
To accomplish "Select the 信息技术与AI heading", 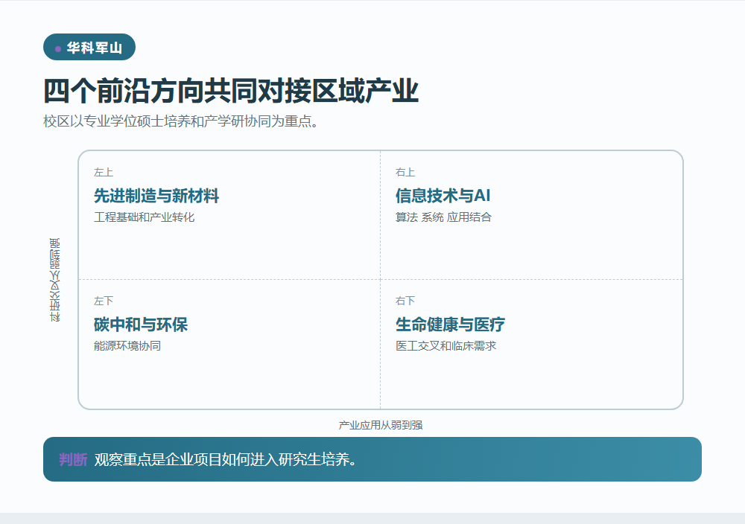I will coord(443,196).
